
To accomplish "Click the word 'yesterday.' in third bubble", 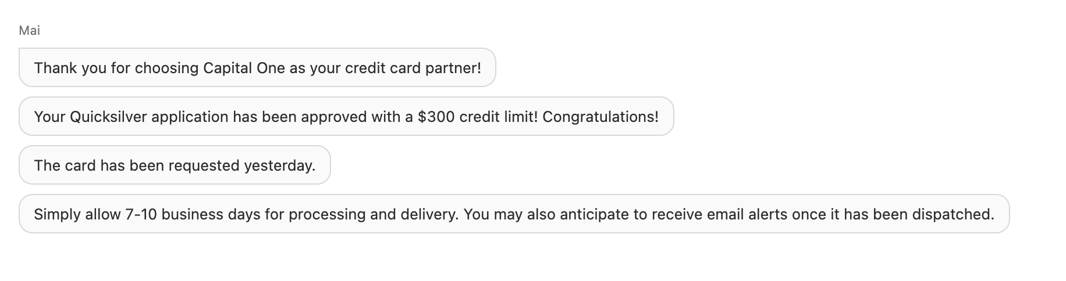I will [x=279, y=165].
